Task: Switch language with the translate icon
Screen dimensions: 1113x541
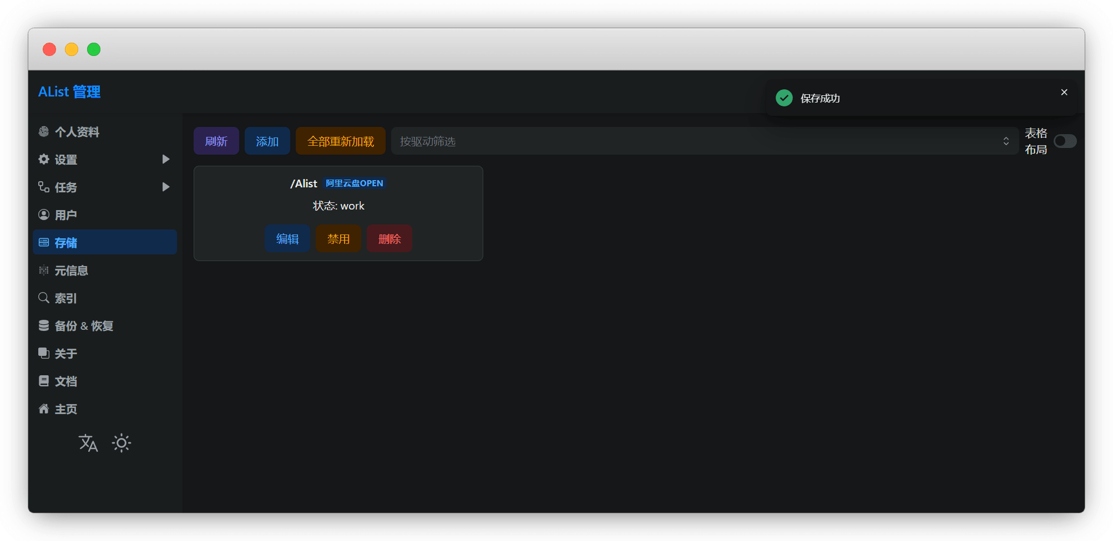Action: [x=88, y=443]
